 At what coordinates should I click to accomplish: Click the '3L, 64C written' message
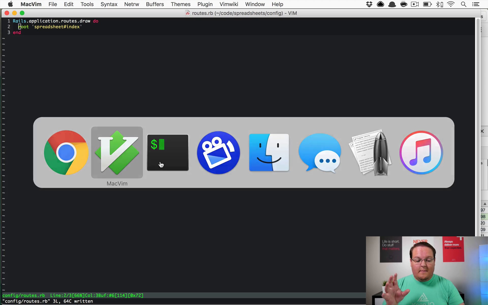point(73,301)
